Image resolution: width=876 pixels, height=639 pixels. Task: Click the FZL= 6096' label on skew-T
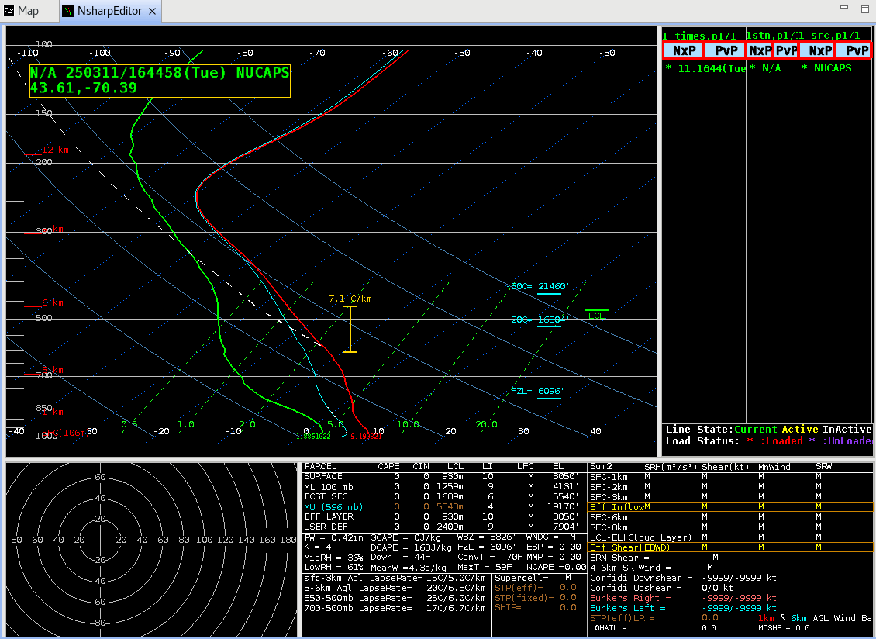(536, 392)
